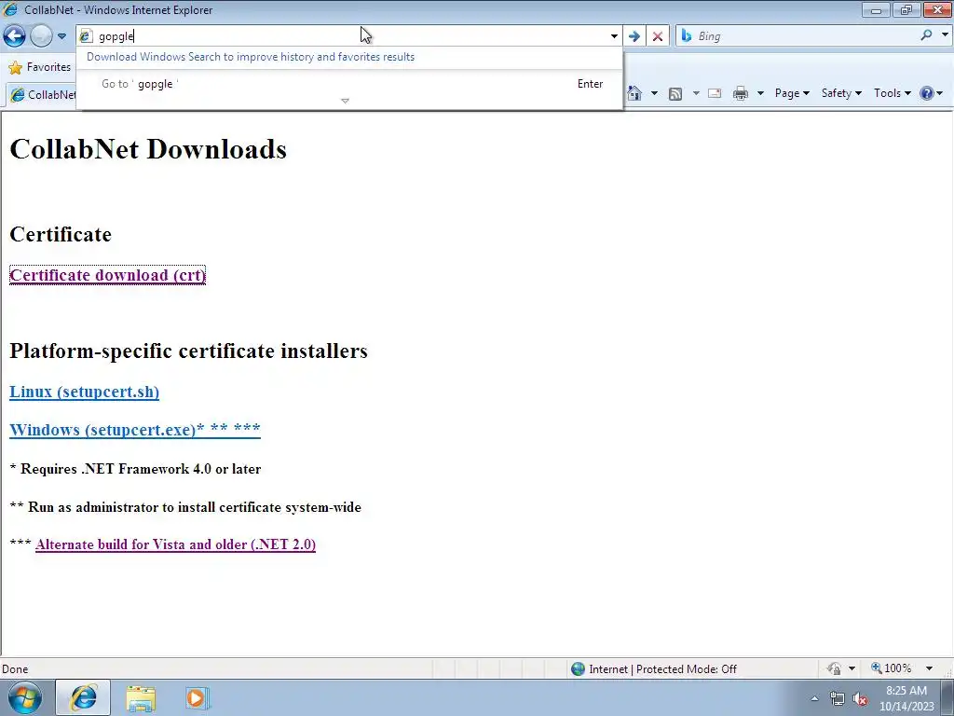Image resolution: width=954 pixels, height=716 pixels.
Task: Click Internet Explorer taskbar icon
Action: (83, 697)
